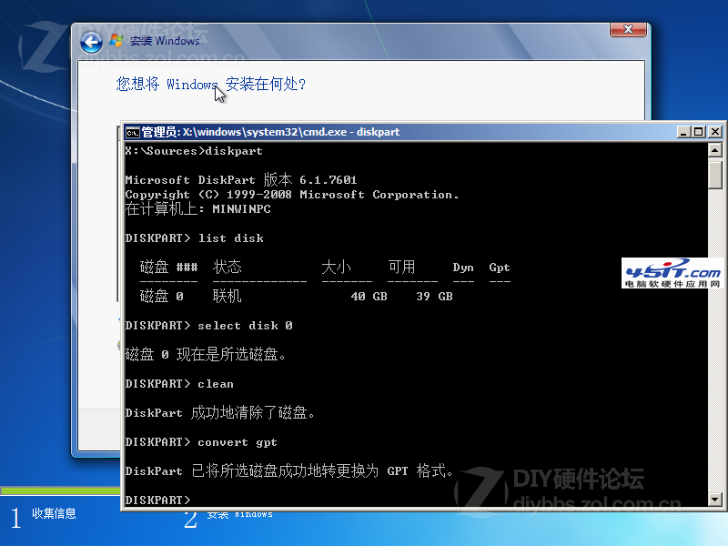
Task: Click the '状态' column header
Action: 227,267
